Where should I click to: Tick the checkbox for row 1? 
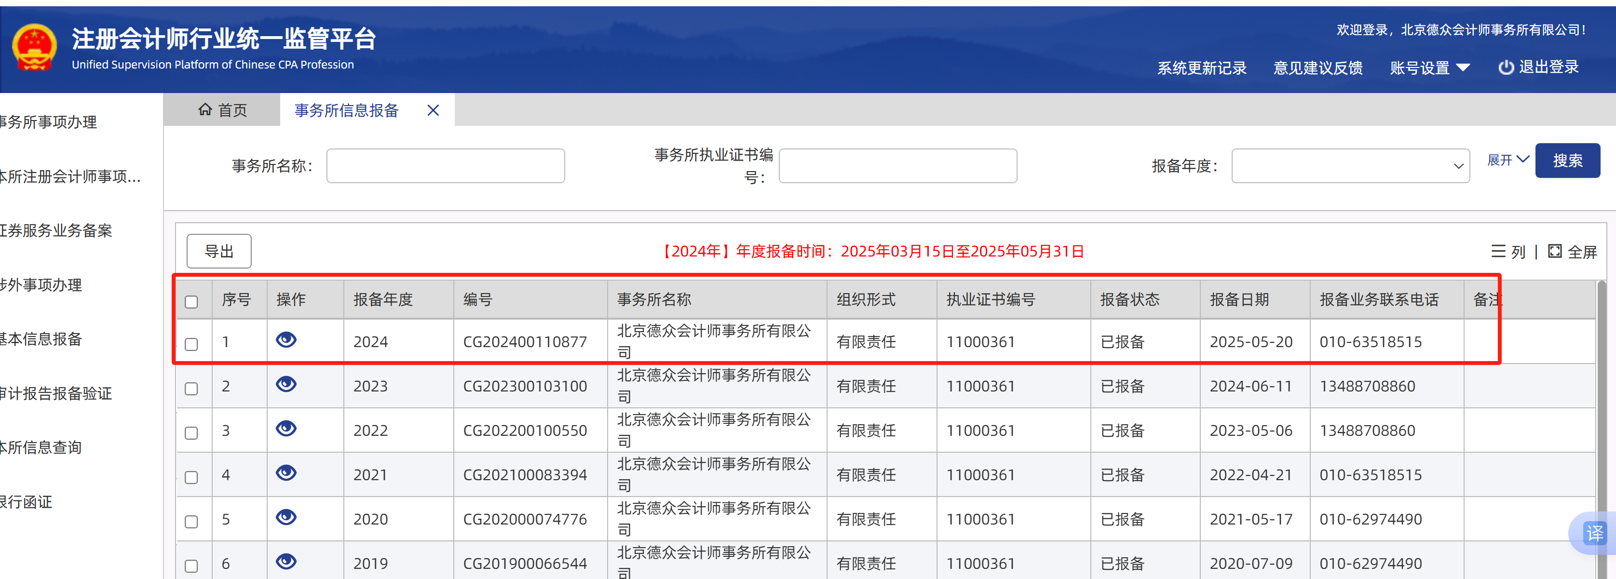click(x=191, y=344)
